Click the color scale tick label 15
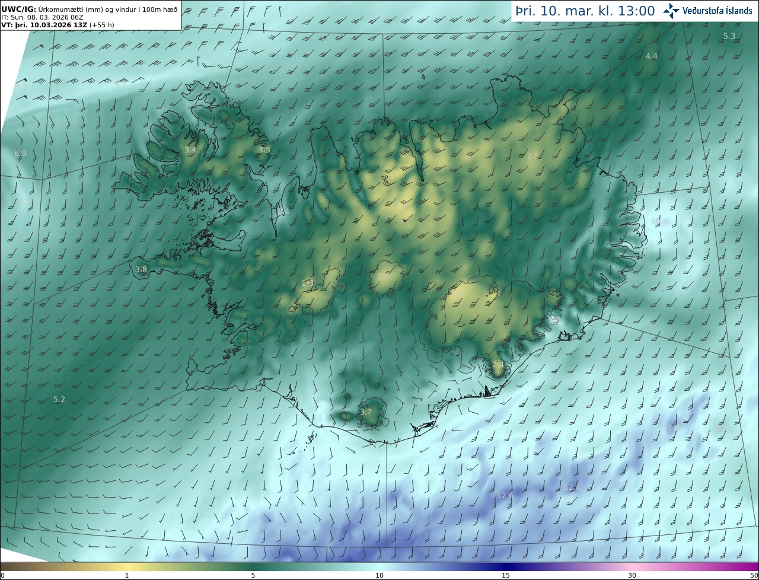Screen dimensions: 759x580 pos(506,575)
